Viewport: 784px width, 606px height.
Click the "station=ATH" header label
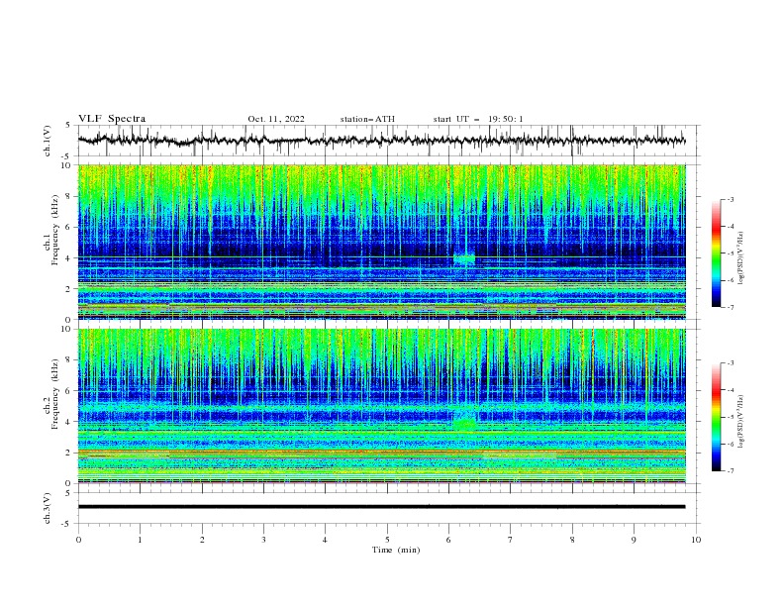click(x=367, y=119)
